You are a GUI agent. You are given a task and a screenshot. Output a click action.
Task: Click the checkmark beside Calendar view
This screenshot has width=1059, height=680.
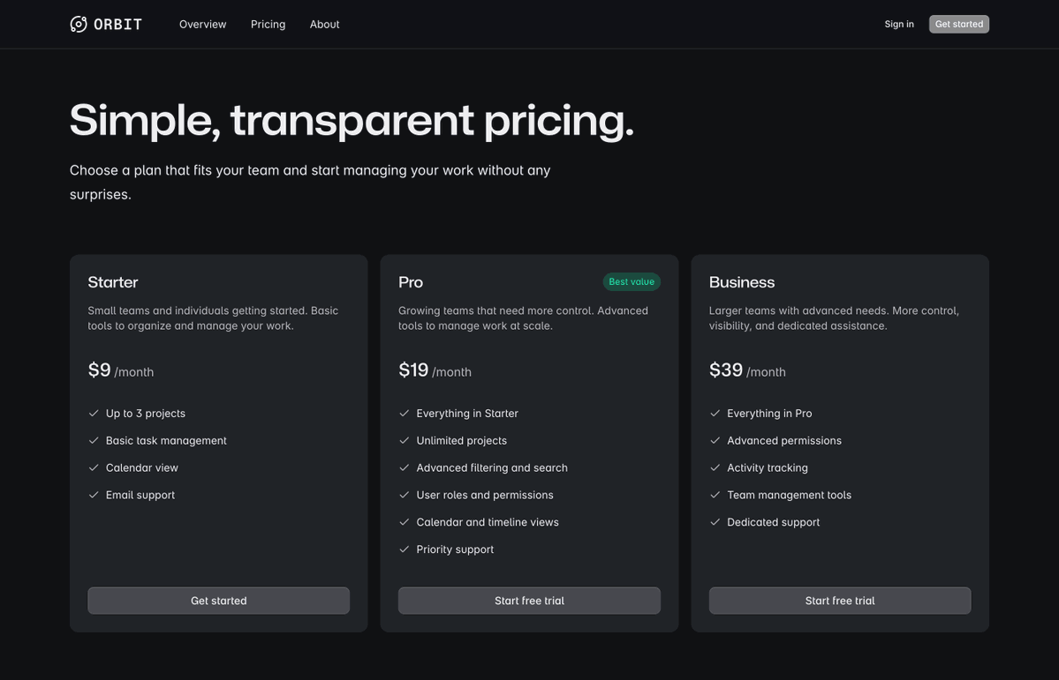(94, 467)
